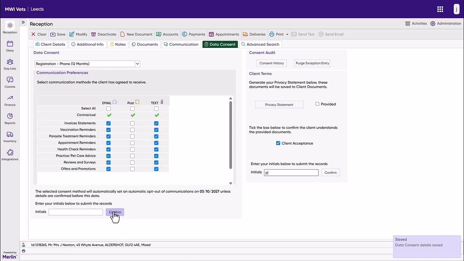Tick Select All for Email
This screenshot has height=261, width=464.
[108, 109]
